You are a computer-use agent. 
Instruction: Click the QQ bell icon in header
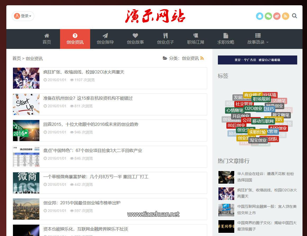[x=260, y=16]
